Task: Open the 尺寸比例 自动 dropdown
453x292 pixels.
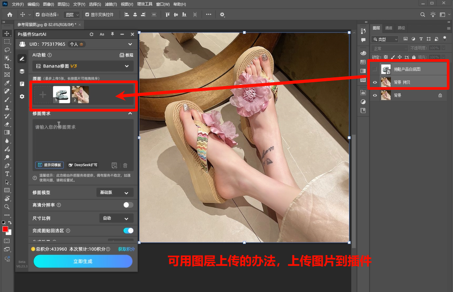Action: (116, 218)
